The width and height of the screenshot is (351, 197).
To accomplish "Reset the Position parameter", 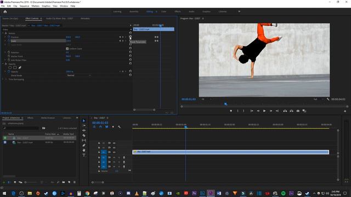I will [131, 37].
